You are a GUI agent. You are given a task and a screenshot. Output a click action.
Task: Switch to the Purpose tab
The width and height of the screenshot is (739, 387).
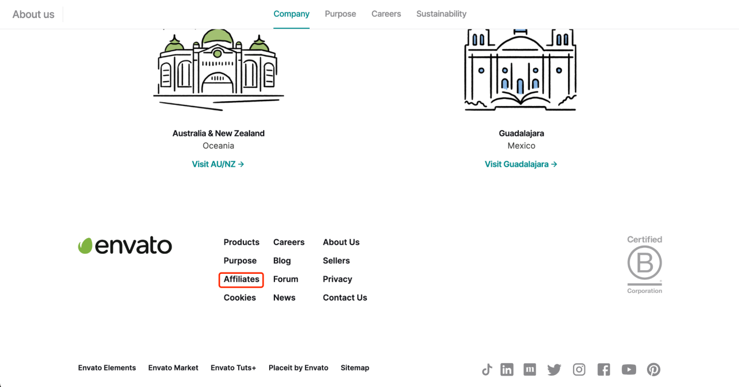coord(340,14)
